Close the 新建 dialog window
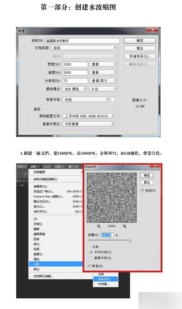182x309 pixels. [x=153, y=30]
